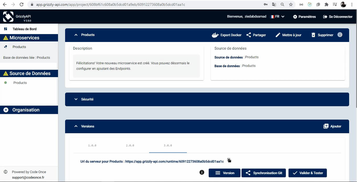Screen dimensions: 357x182
Task: Copy the server URL with the copy icon
Action: coord(229,160)
